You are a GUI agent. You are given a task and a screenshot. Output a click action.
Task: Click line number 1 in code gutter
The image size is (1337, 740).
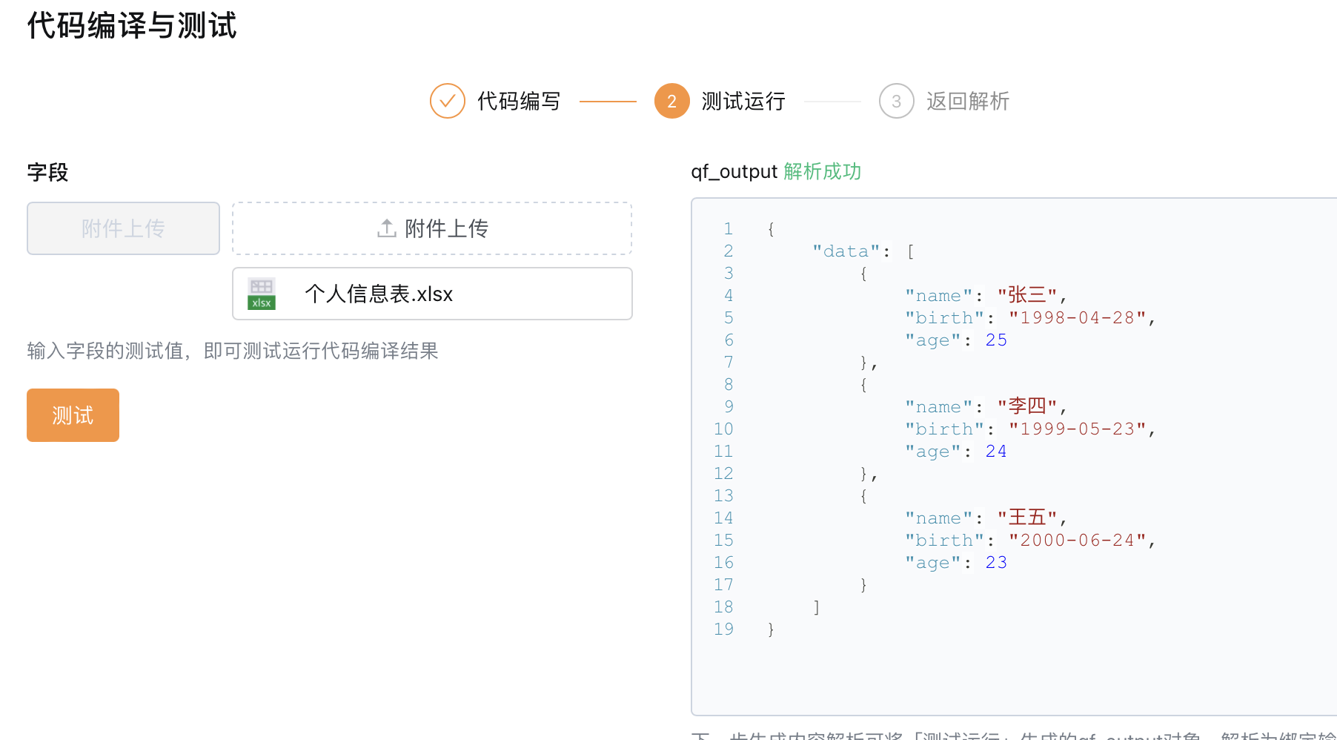(x=729, y=228)
